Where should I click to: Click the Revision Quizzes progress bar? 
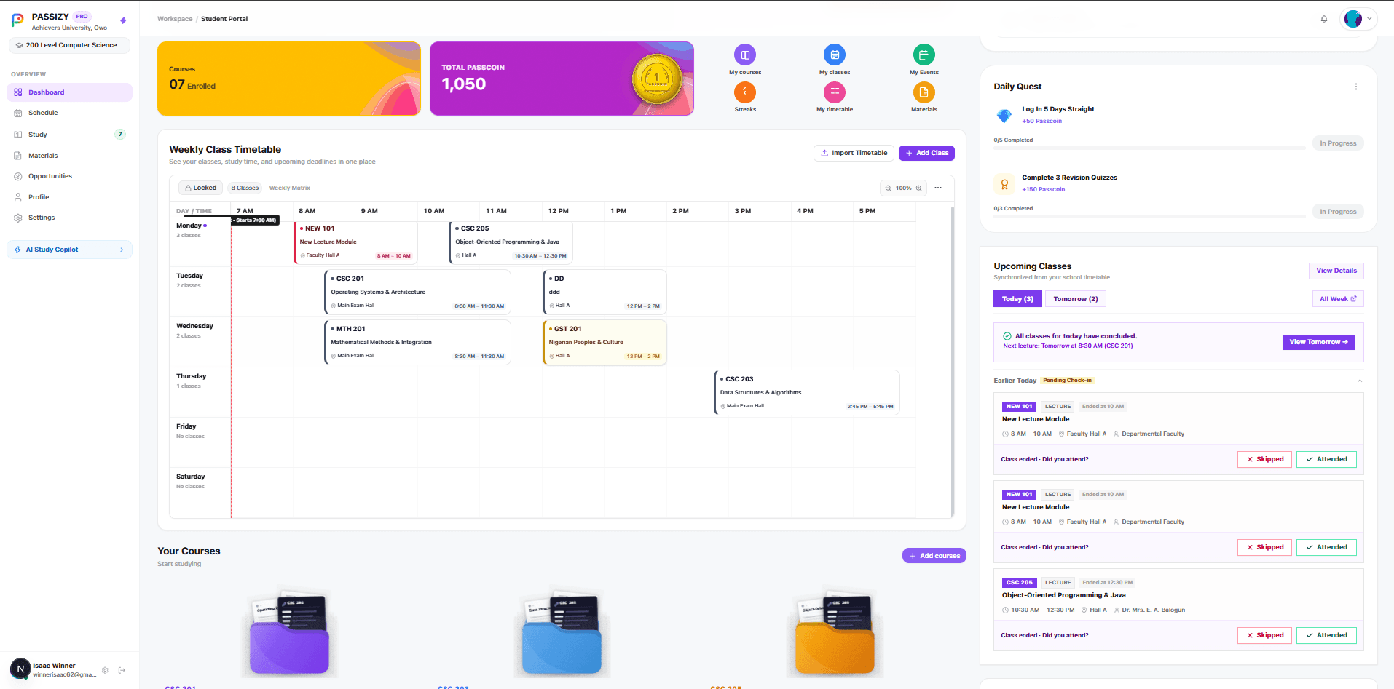pos(1149,216)
